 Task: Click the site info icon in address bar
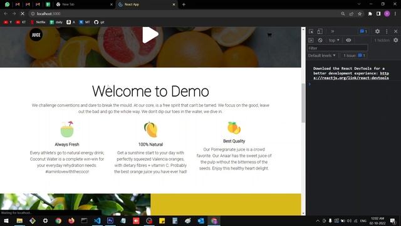(33, 14)
